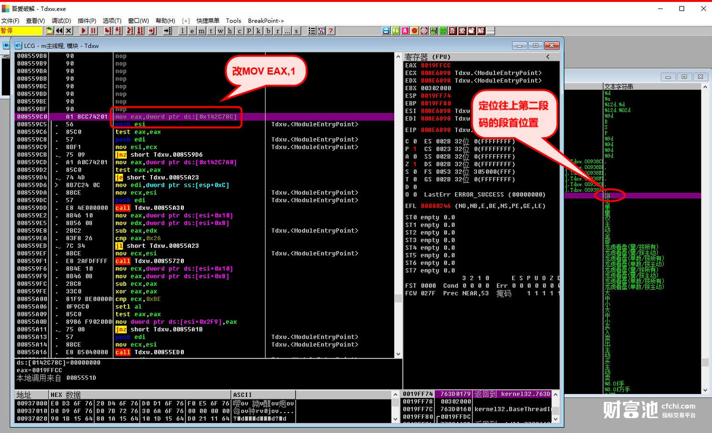Screen dimensions: 712x433
Task: Show the breakpoints window via the 'b' button
Action: click(268, 31)
